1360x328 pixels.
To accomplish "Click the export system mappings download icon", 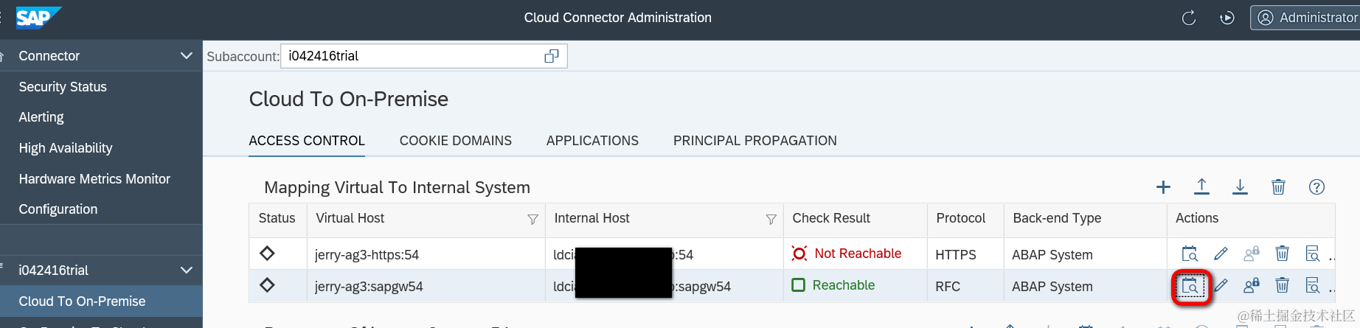I will pos(1240,187).
